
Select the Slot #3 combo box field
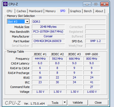(x=18, y=22)
